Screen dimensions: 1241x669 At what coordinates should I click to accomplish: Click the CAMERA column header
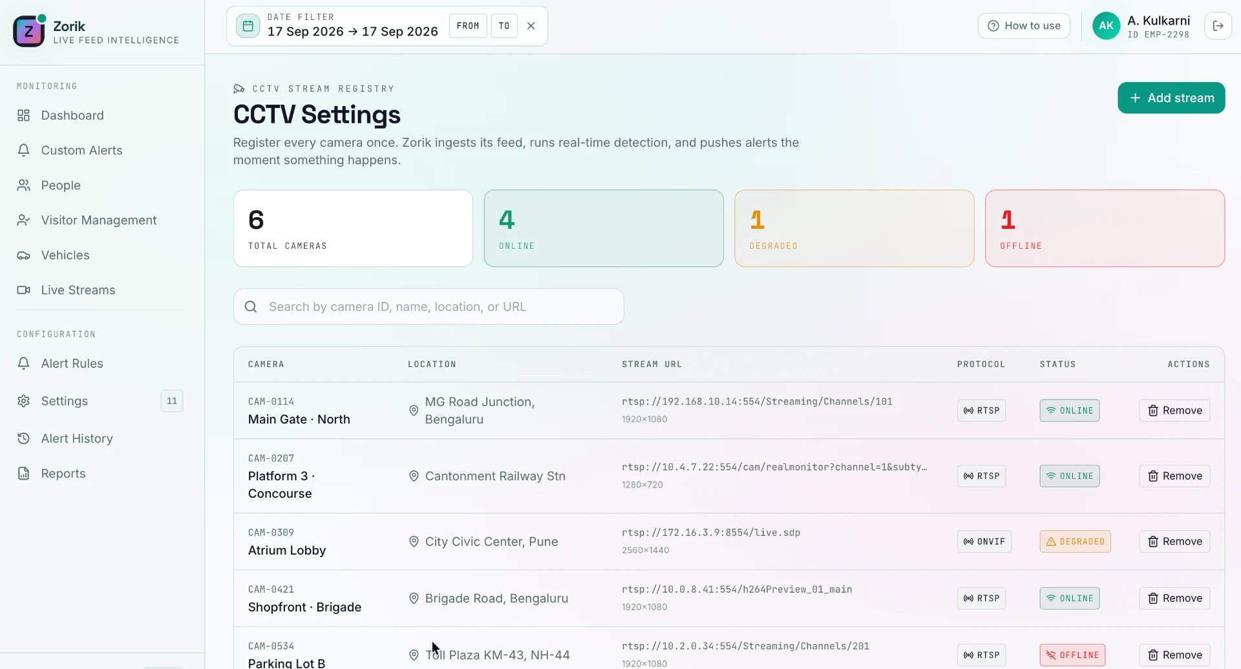266,364
